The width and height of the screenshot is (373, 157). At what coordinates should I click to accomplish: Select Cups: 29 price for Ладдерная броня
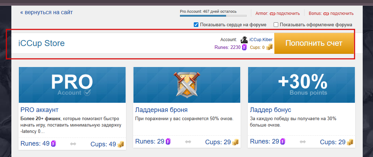(218, 142)
